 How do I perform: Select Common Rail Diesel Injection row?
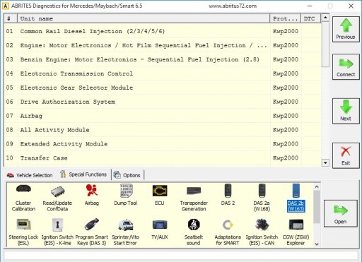pyautogui.click(x=163, y=31)
